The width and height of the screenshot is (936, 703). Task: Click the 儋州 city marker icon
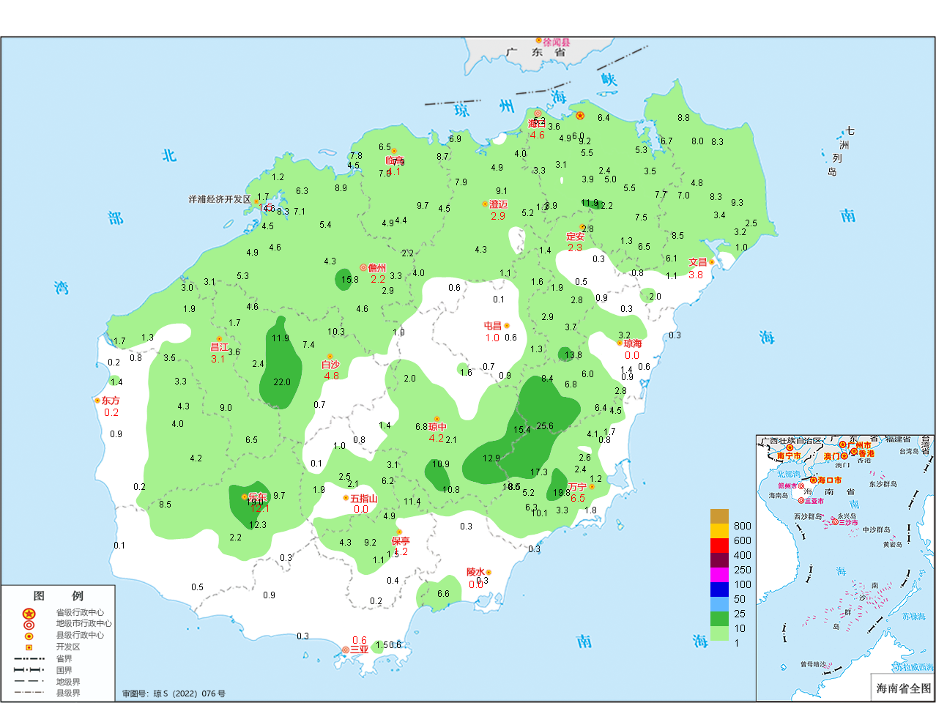(x=363, y=268)
